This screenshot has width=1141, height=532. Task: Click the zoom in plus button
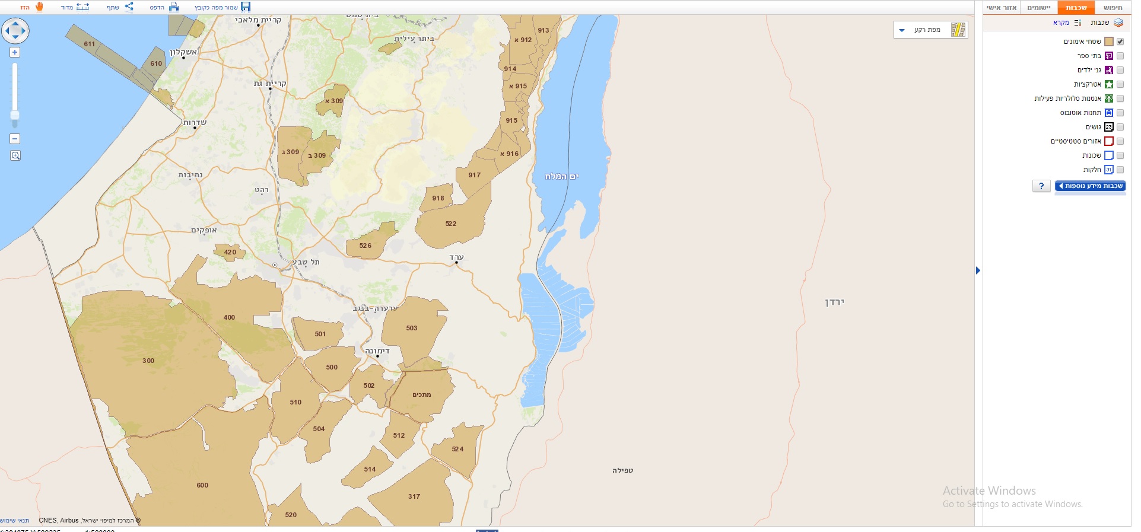point(15,52)
